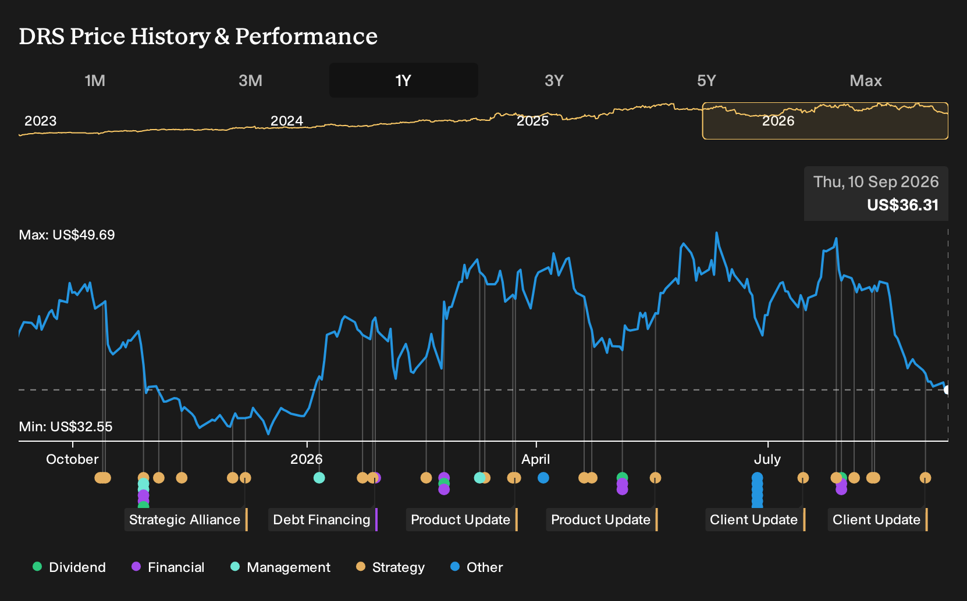Click the green Dividend dot in October's marker stack

point(143,506)
